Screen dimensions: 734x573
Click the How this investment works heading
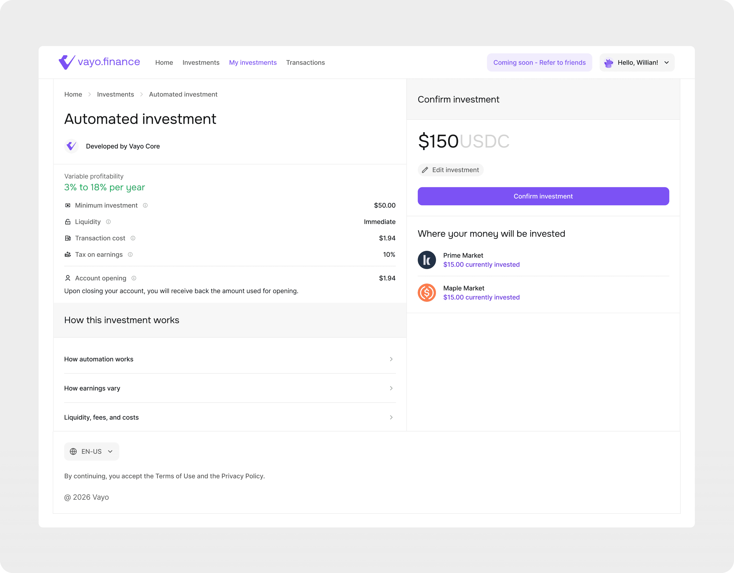[x=122, y=320]
